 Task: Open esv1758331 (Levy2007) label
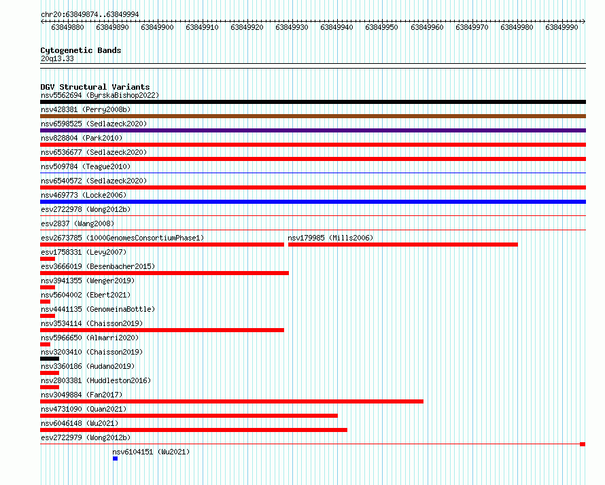coord(84,252)
